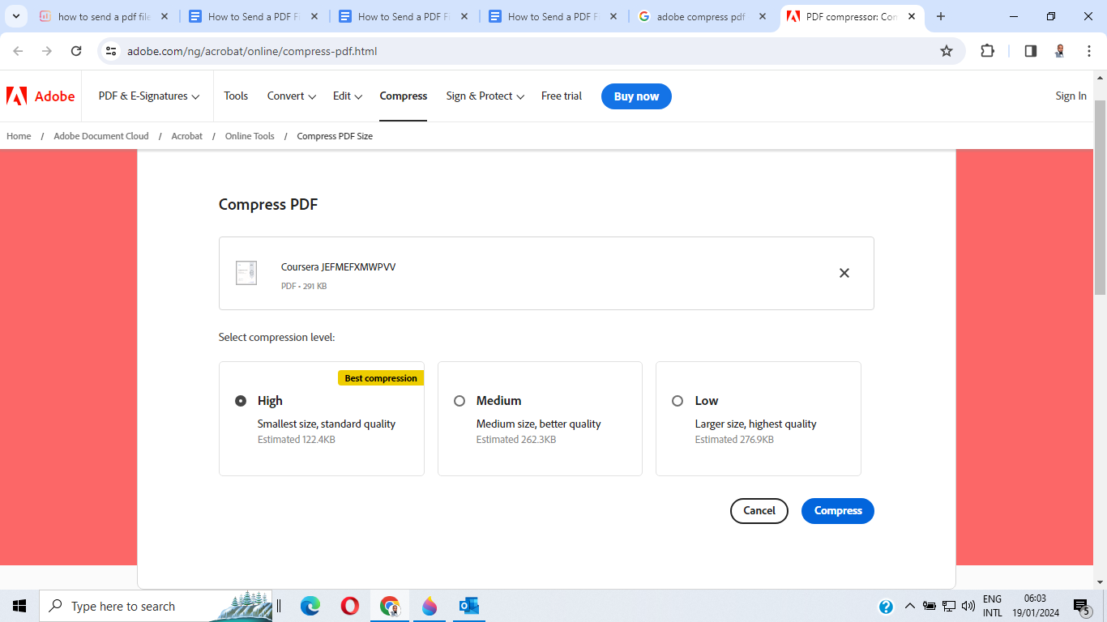Expand Sign & Protect menu
The height and width of the screenshot is (622, 1107).
[485, 96]
